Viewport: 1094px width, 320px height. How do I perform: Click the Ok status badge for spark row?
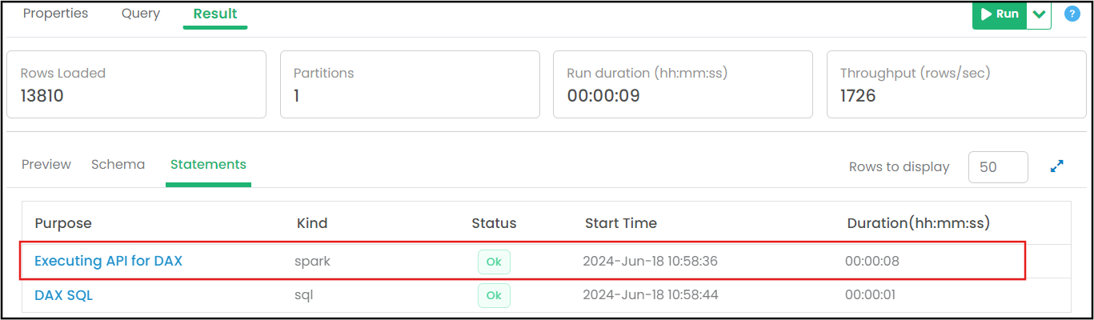(494, 262)
